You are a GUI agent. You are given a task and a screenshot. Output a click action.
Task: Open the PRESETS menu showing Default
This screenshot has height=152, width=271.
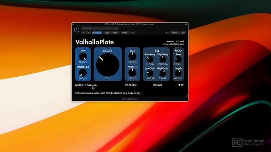pyautogui.click(x=157, y=85)
